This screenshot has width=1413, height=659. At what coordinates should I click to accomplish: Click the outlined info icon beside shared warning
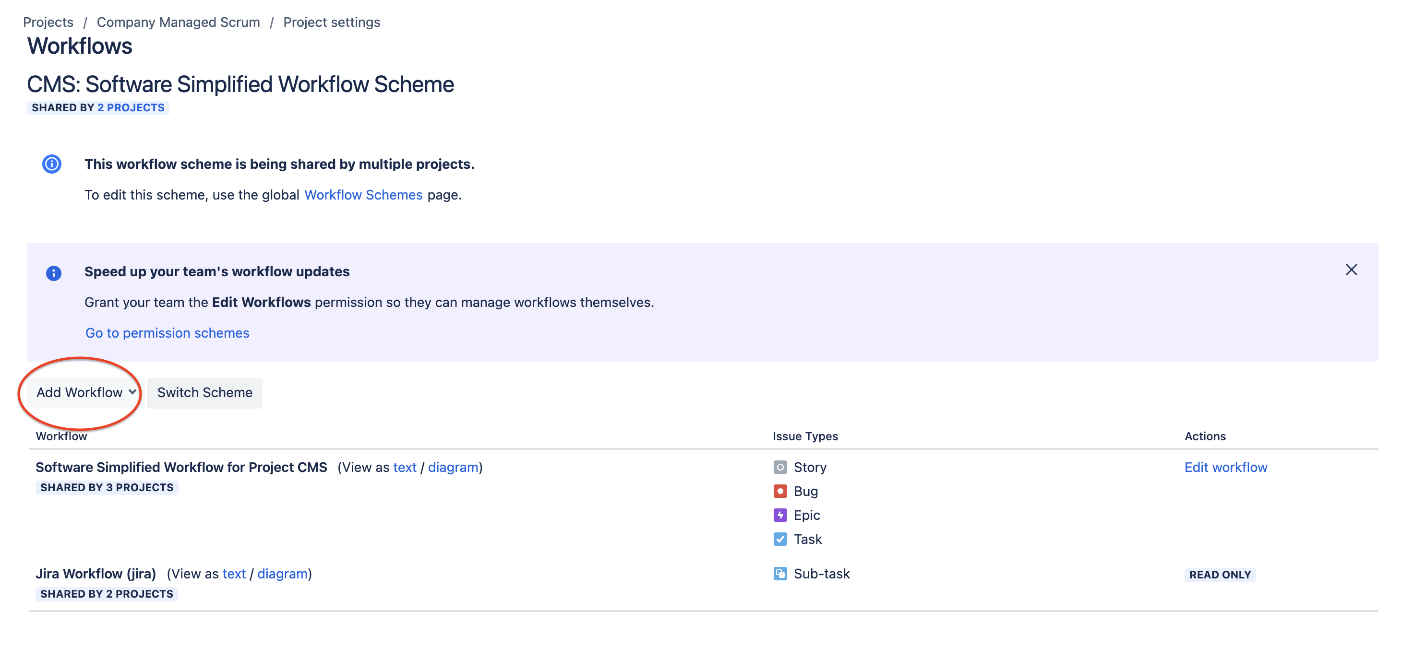coord(51,164)
